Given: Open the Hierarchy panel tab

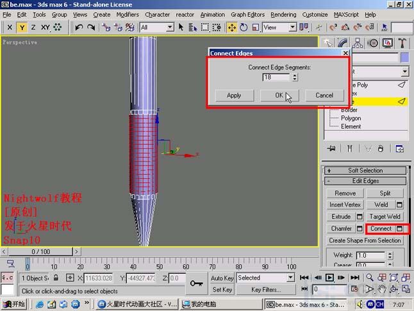Looking at the screenshot, I should 358,43.
